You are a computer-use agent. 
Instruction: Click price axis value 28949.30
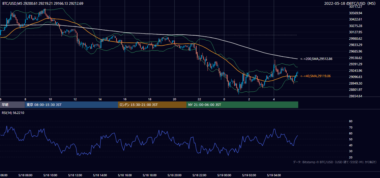[356, 83]
